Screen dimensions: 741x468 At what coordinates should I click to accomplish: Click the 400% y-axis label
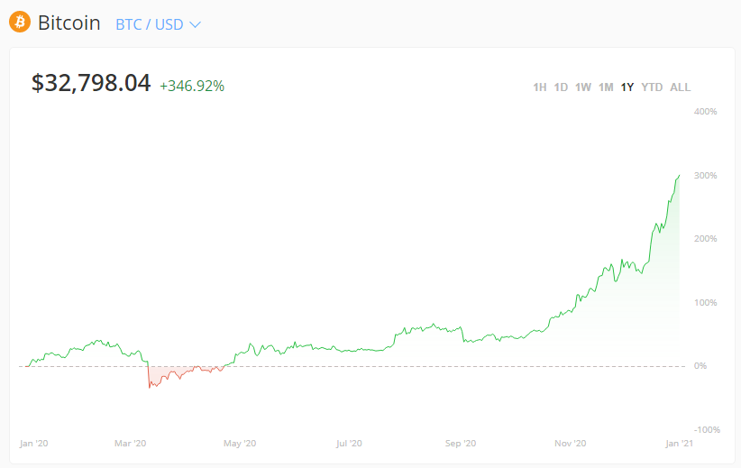point(705,112)
